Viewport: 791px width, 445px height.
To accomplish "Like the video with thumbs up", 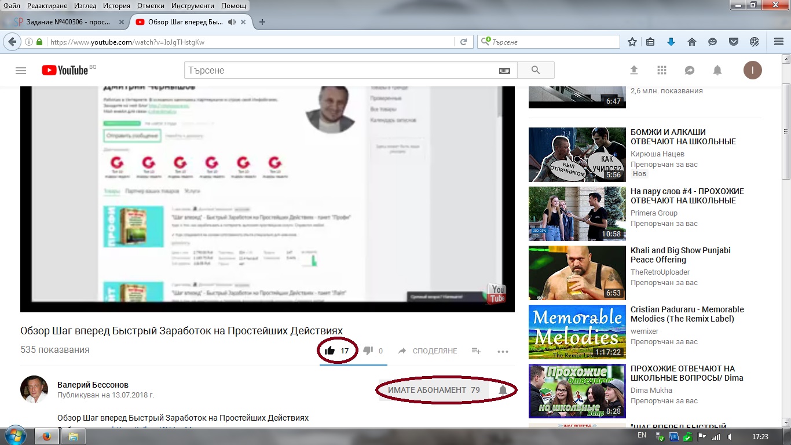I will (330, 351).
